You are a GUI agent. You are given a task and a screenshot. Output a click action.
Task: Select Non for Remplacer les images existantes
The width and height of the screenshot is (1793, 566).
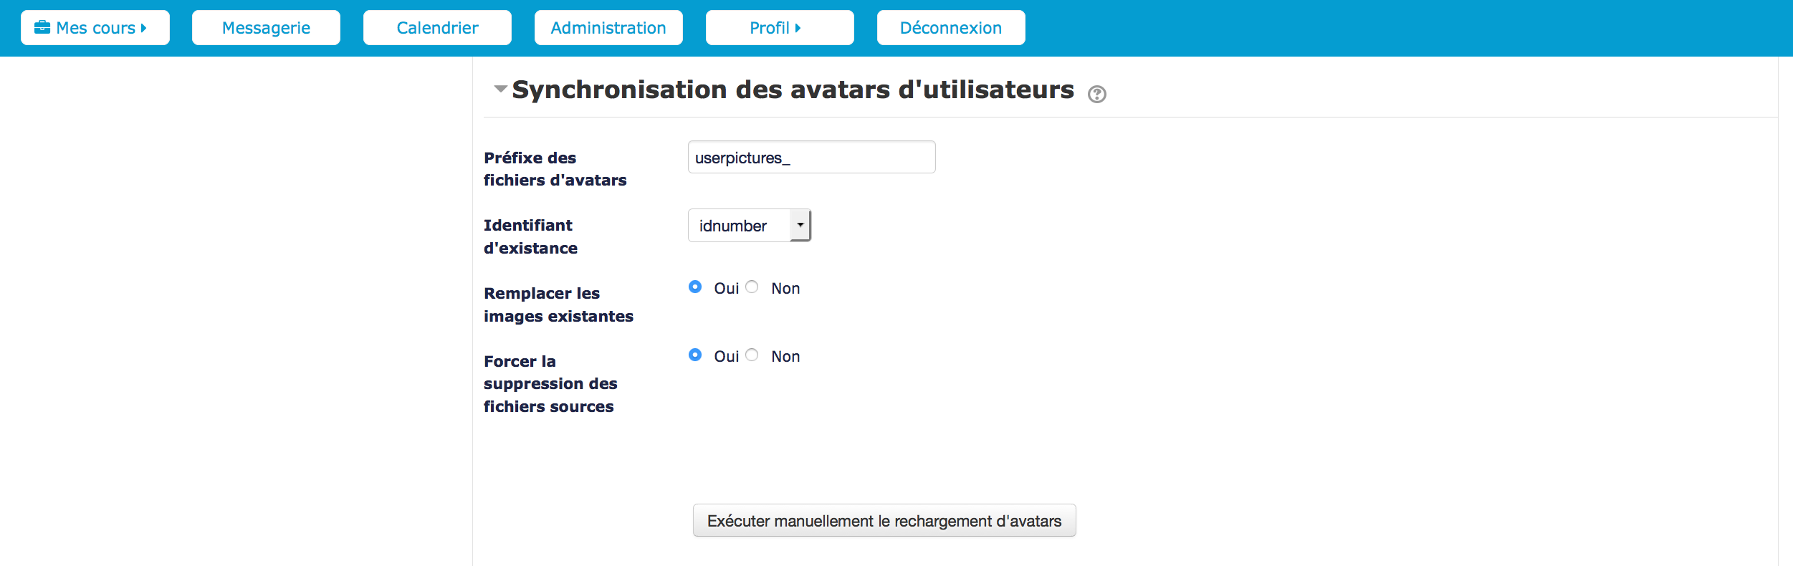tap(752, 287)
